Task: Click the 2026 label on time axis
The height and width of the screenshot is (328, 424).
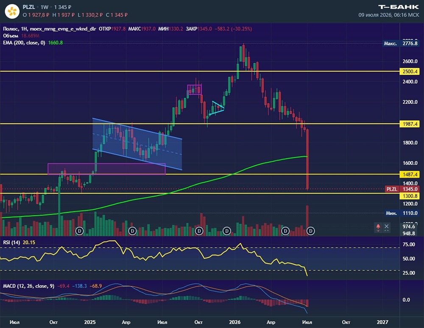Action: click(235, 322)
